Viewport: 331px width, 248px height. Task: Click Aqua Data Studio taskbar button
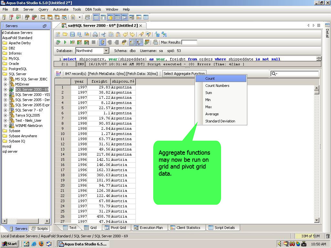tap(83, 244)
